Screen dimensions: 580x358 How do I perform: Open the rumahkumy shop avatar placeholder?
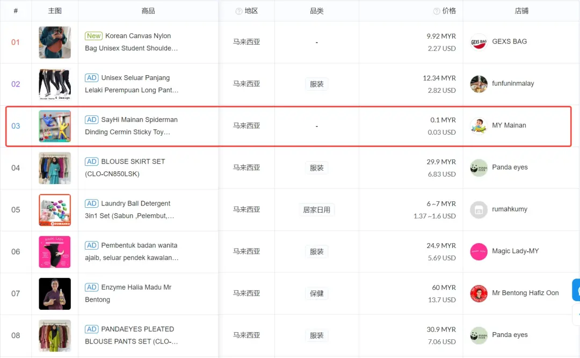point(479,210)
